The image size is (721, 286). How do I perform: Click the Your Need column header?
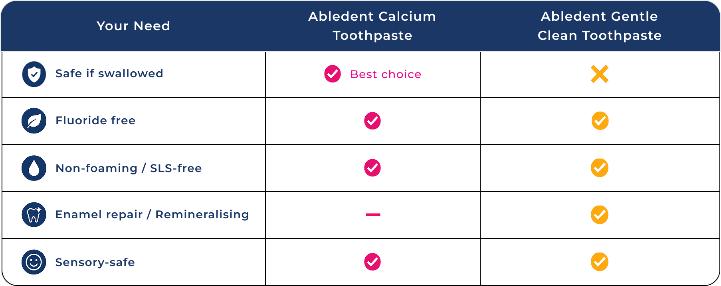[x=133, y=26]
